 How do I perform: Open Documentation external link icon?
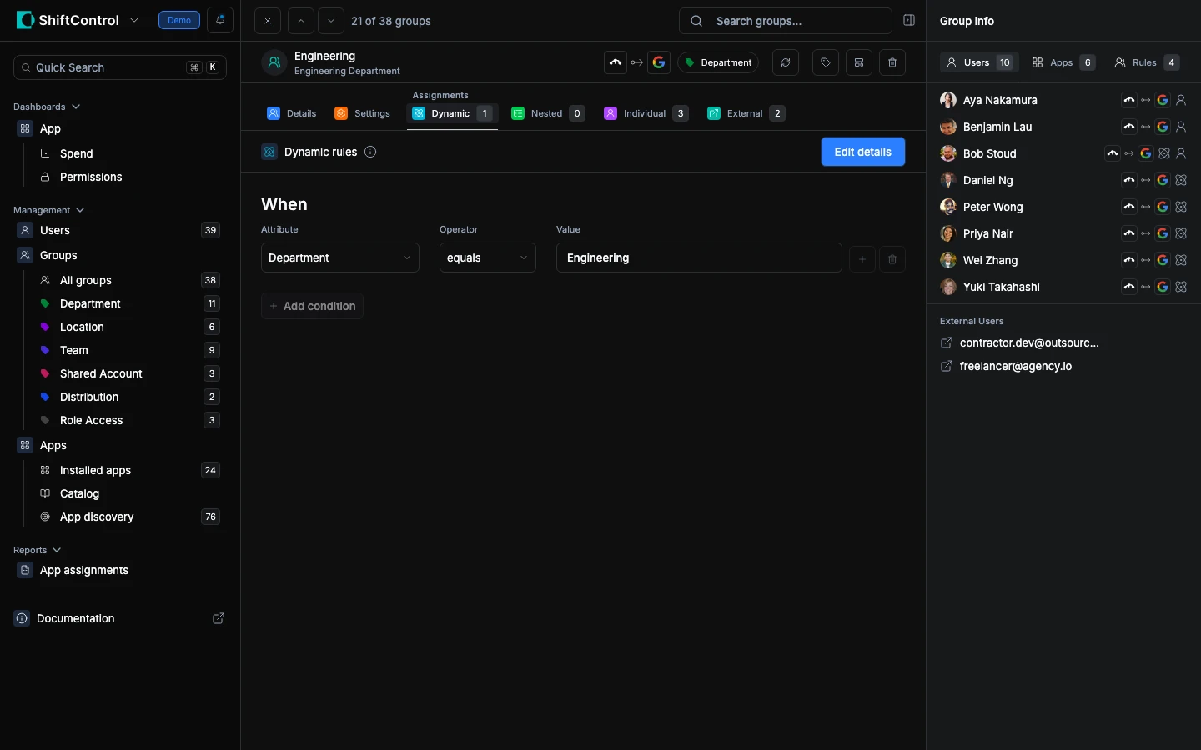[219, 618]
